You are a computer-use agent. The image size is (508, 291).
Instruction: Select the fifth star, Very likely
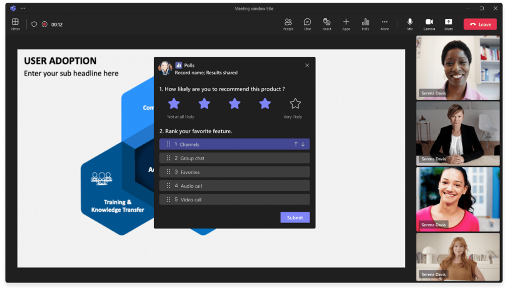tap(295, 104)
